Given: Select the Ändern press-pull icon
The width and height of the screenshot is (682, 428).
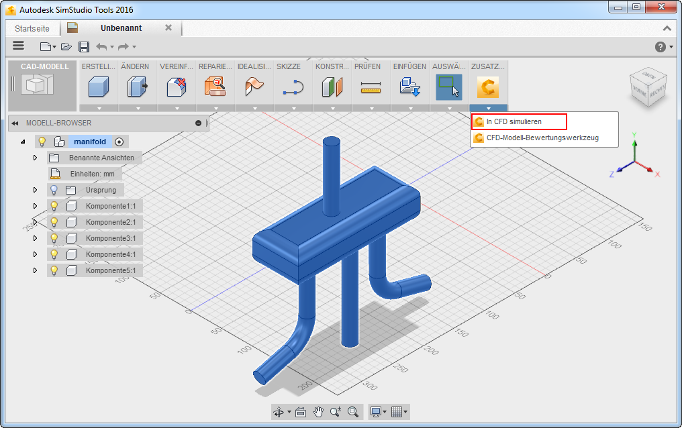Looking at the screenshot, I should [138, 87].
